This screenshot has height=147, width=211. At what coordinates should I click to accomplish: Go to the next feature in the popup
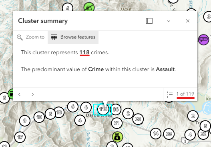[x=32, y=94]
